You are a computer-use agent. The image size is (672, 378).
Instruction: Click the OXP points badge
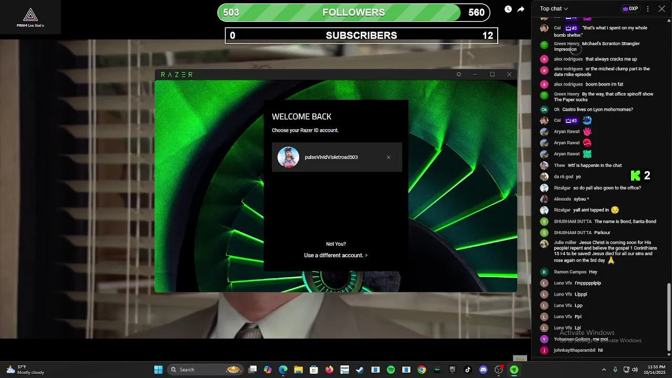coord(630,9)
